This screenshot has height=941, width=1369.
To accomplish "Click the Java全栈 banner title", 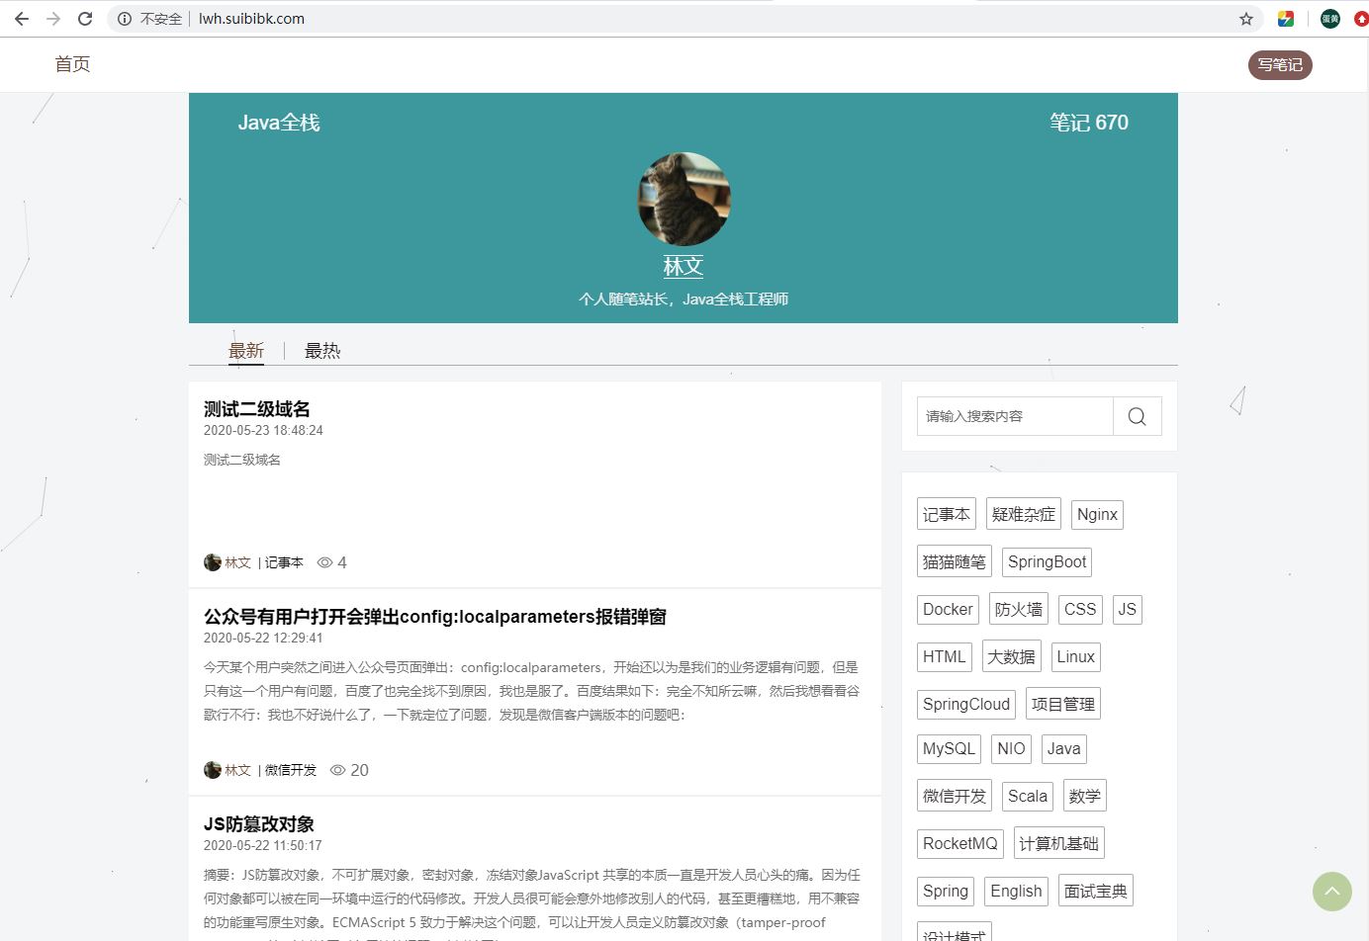I will coord(279,123).
